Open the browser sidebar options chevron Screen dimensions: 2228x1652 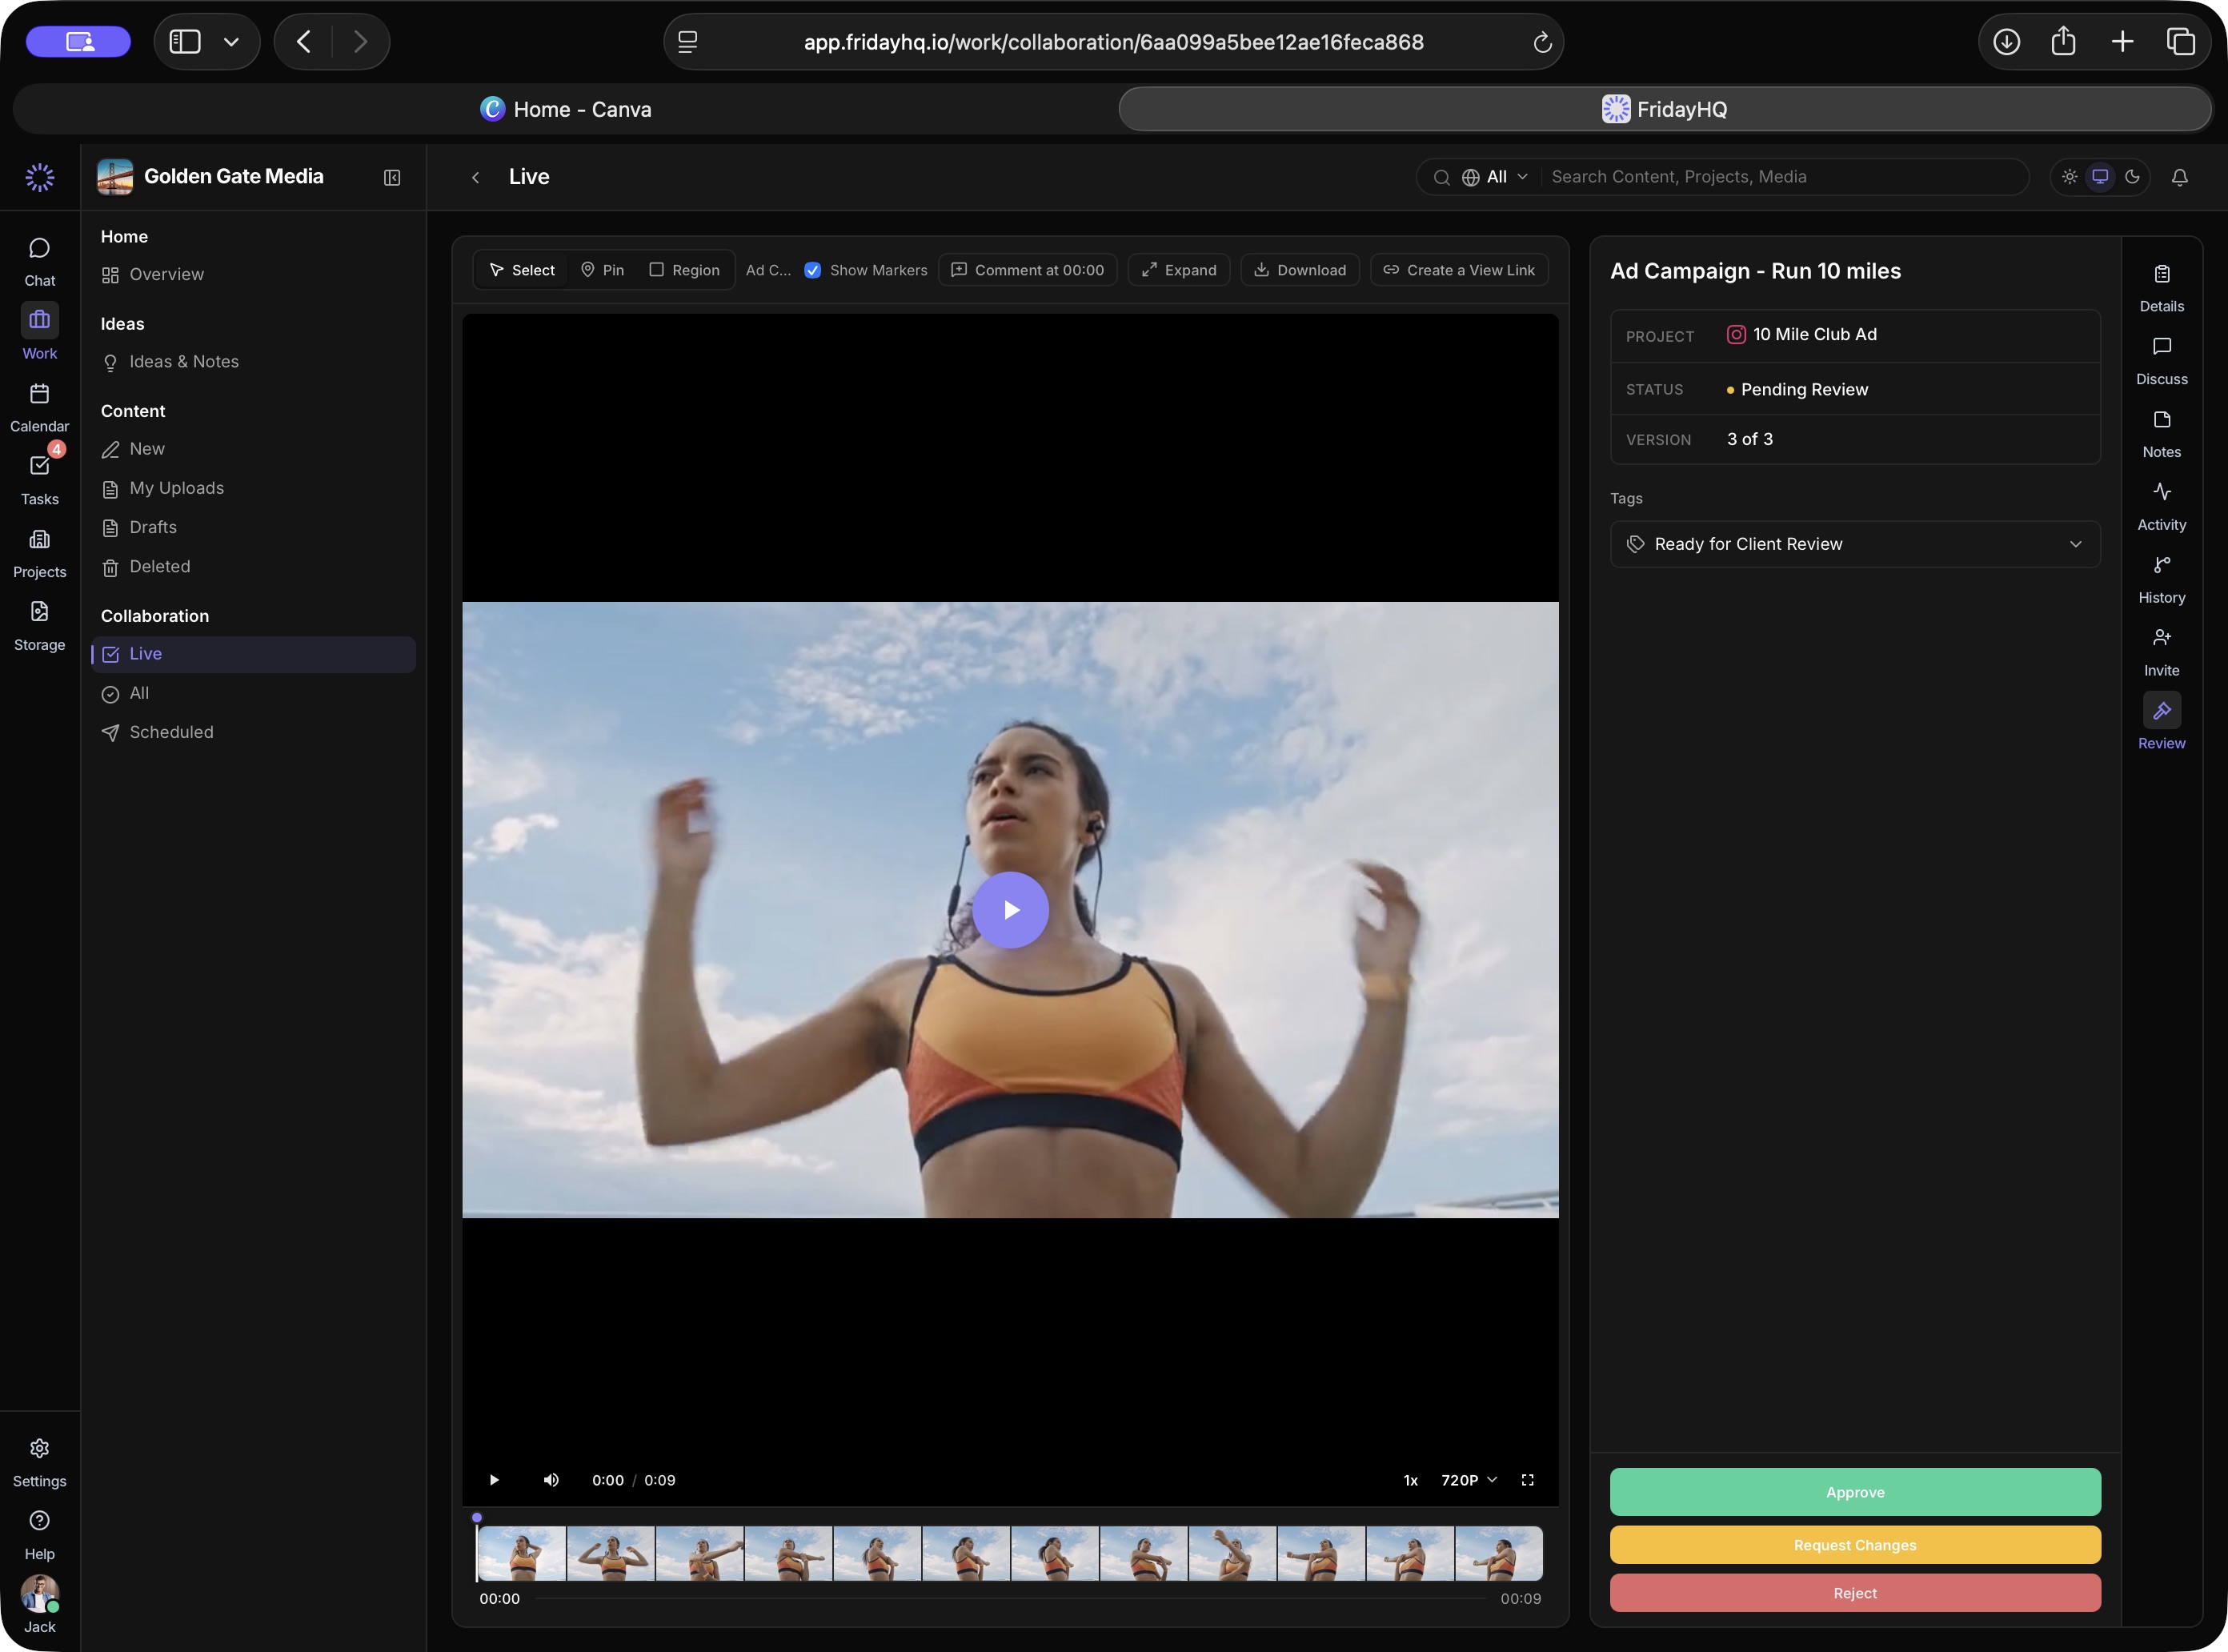pyautogui.click(x=231, y=42)
